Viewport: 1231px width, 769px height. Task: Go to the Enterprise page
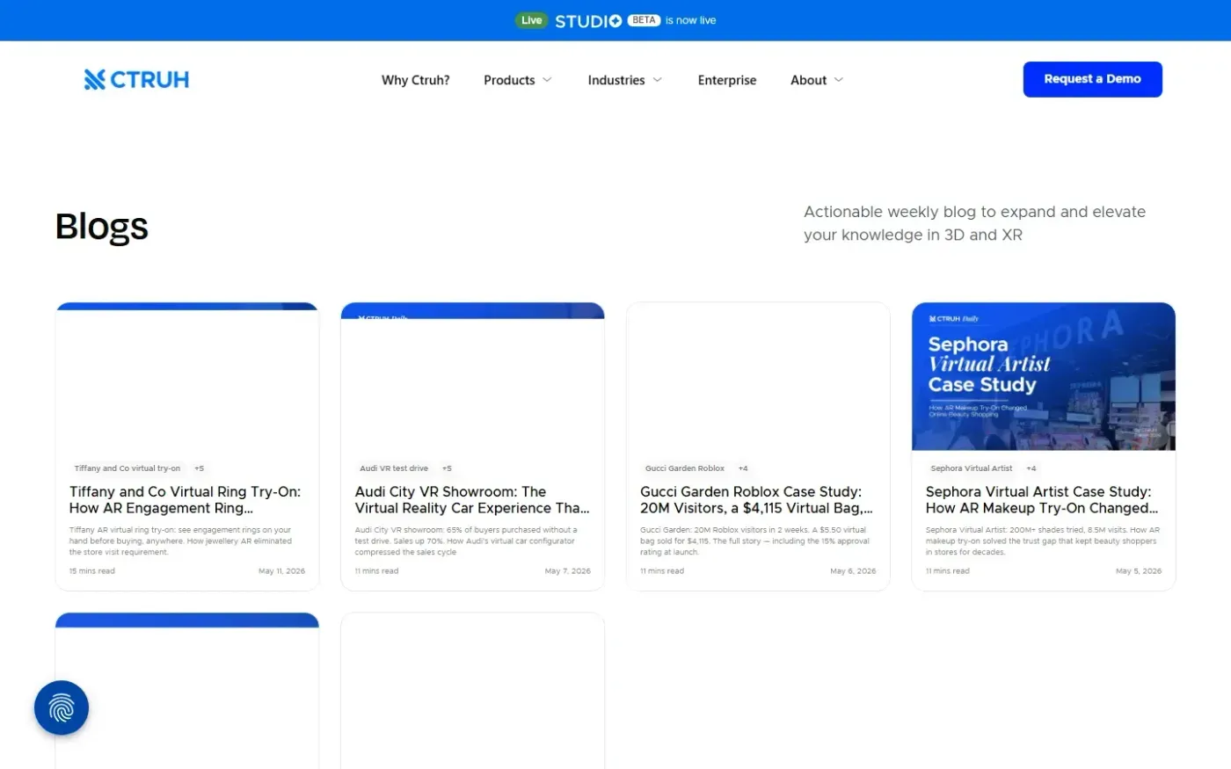coord(727,80)
